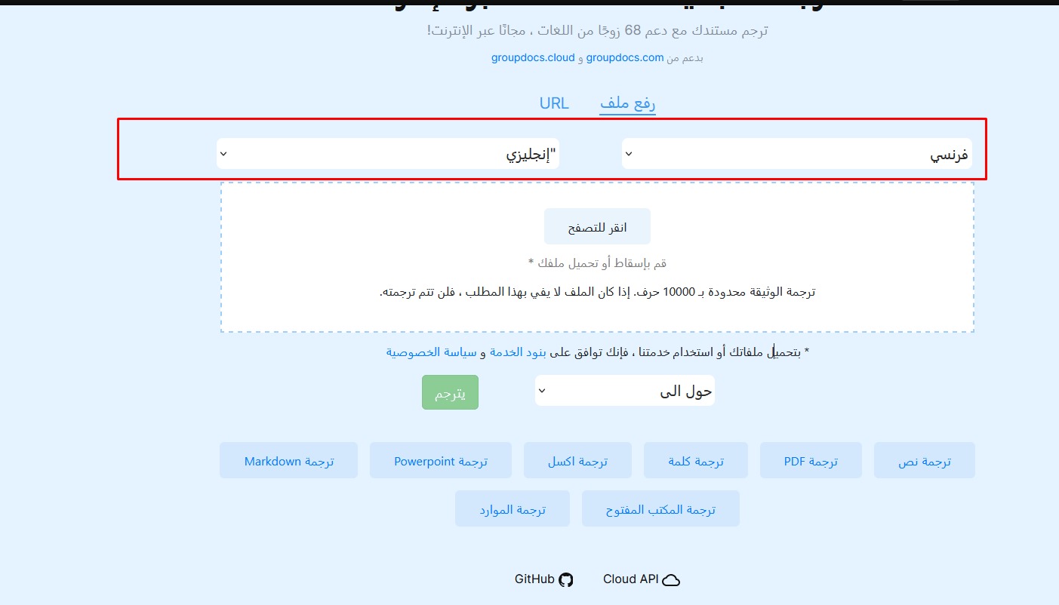Click the ترجمة Powerpoint button
This screenshot has height=605, width=1059.
pos(440,461)
